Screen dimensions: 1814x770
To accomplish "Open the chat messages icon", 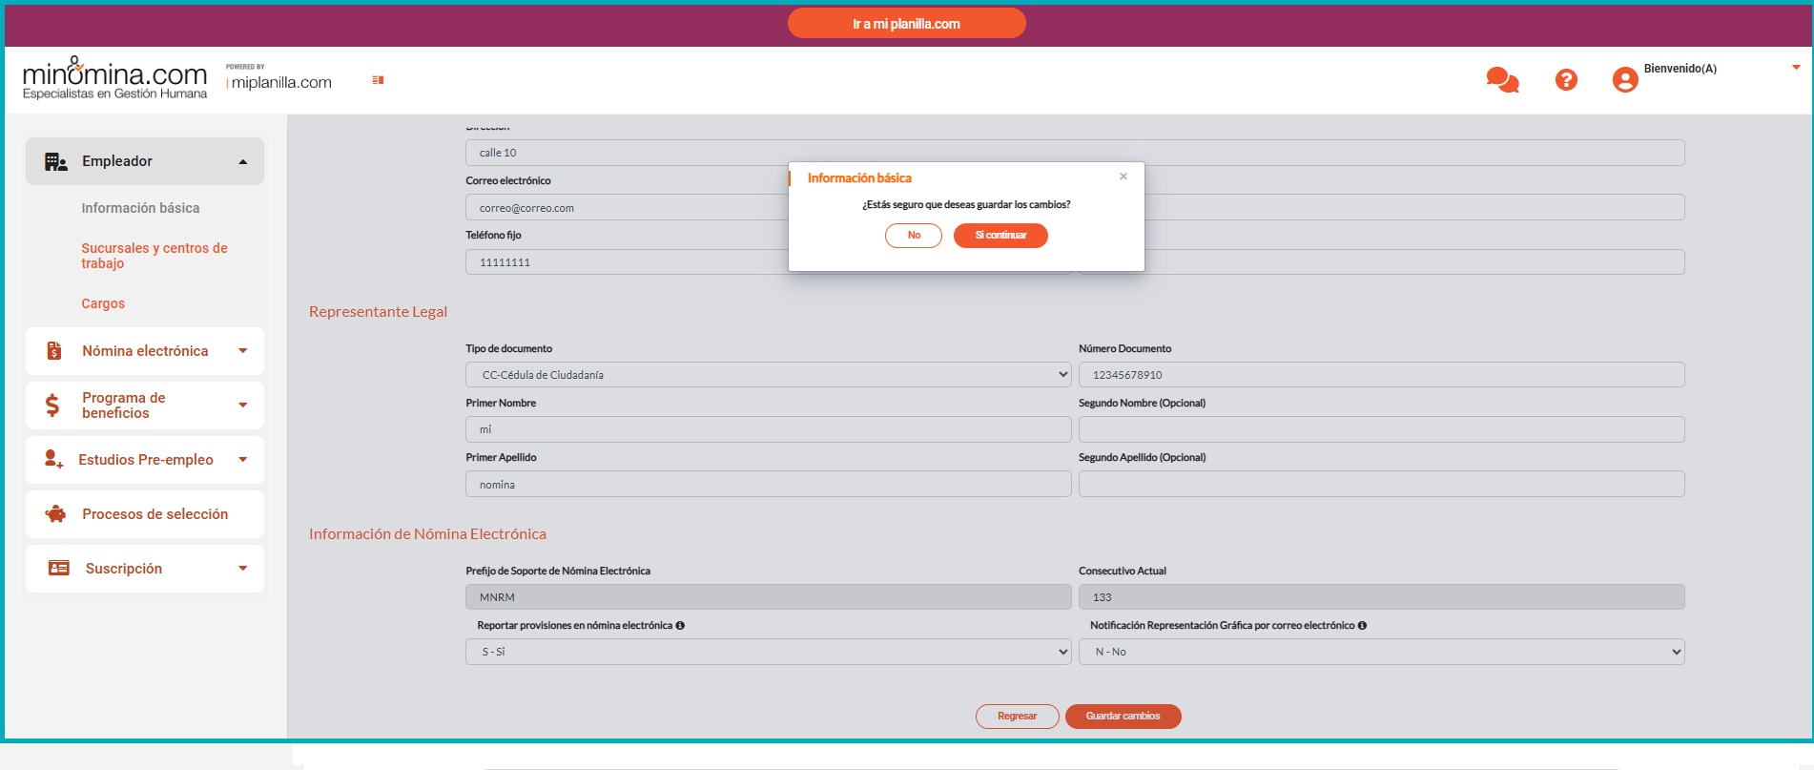I will pos(1501,80).
